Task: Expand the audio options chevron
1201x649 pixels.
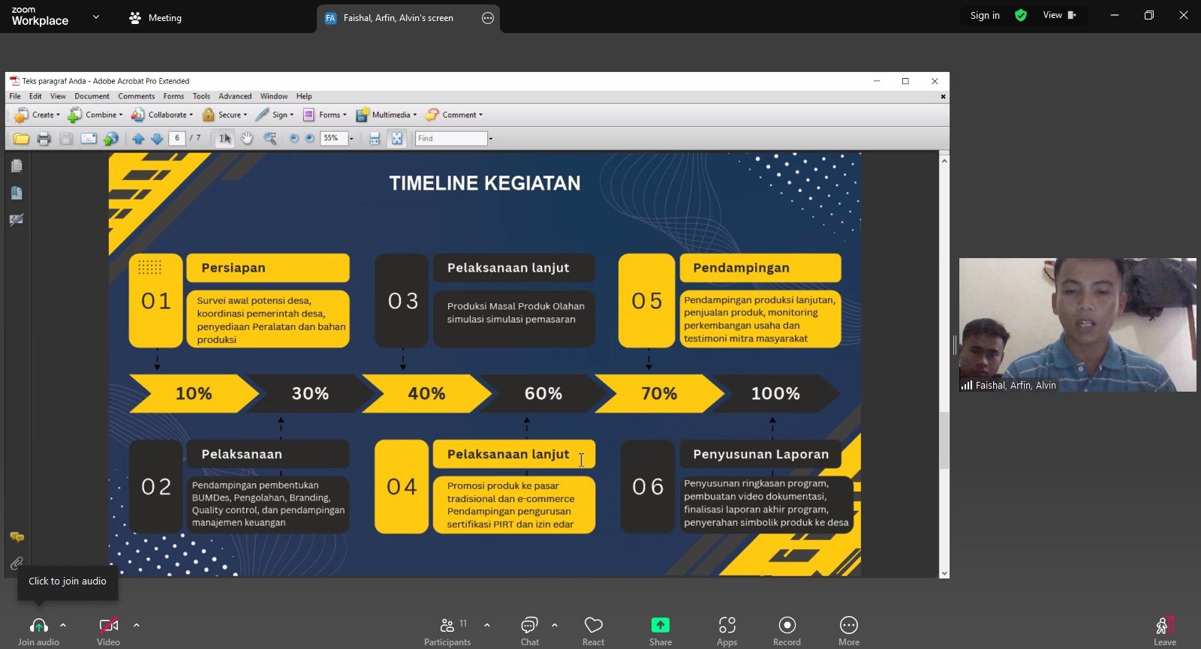Action: click(63, 624)
